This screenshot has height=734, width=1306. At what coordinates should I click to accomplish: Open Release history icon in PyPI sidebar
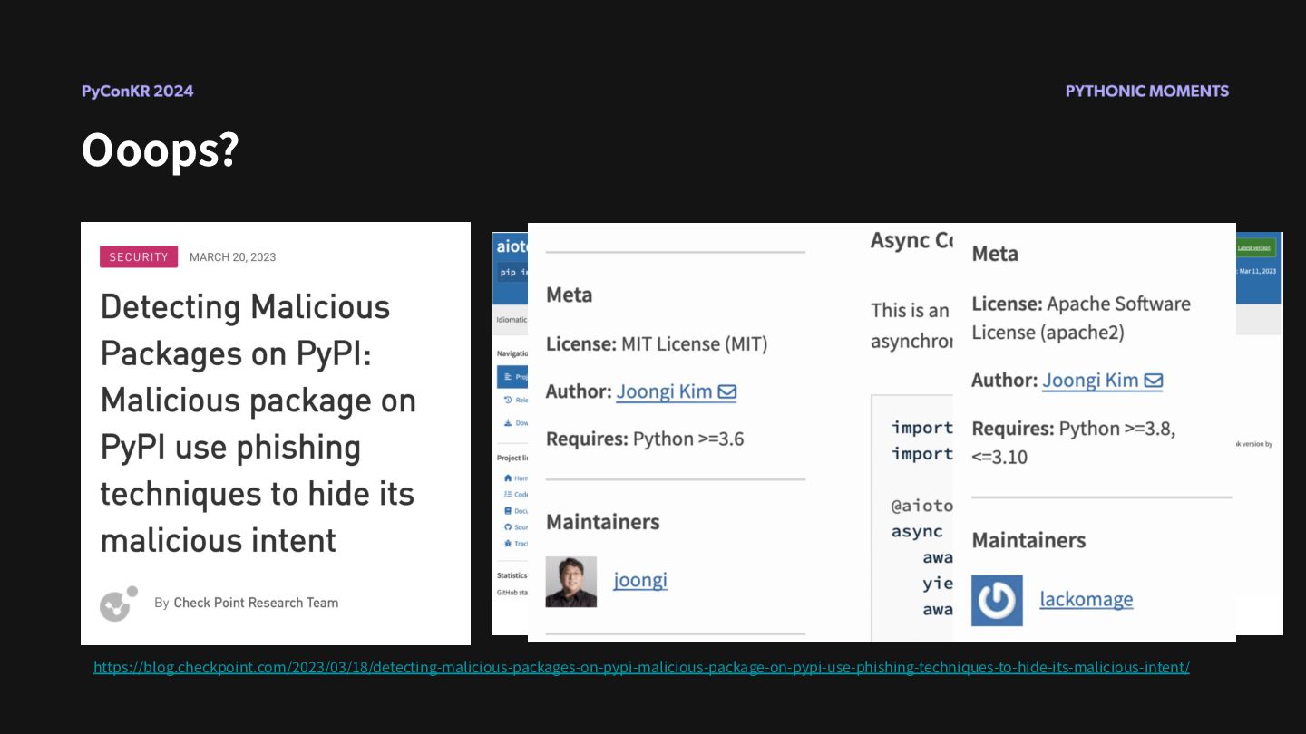[508, 400]
